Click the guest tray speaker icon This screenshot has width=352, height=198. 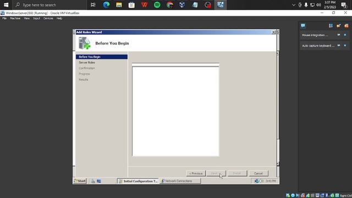coord(261,181)
